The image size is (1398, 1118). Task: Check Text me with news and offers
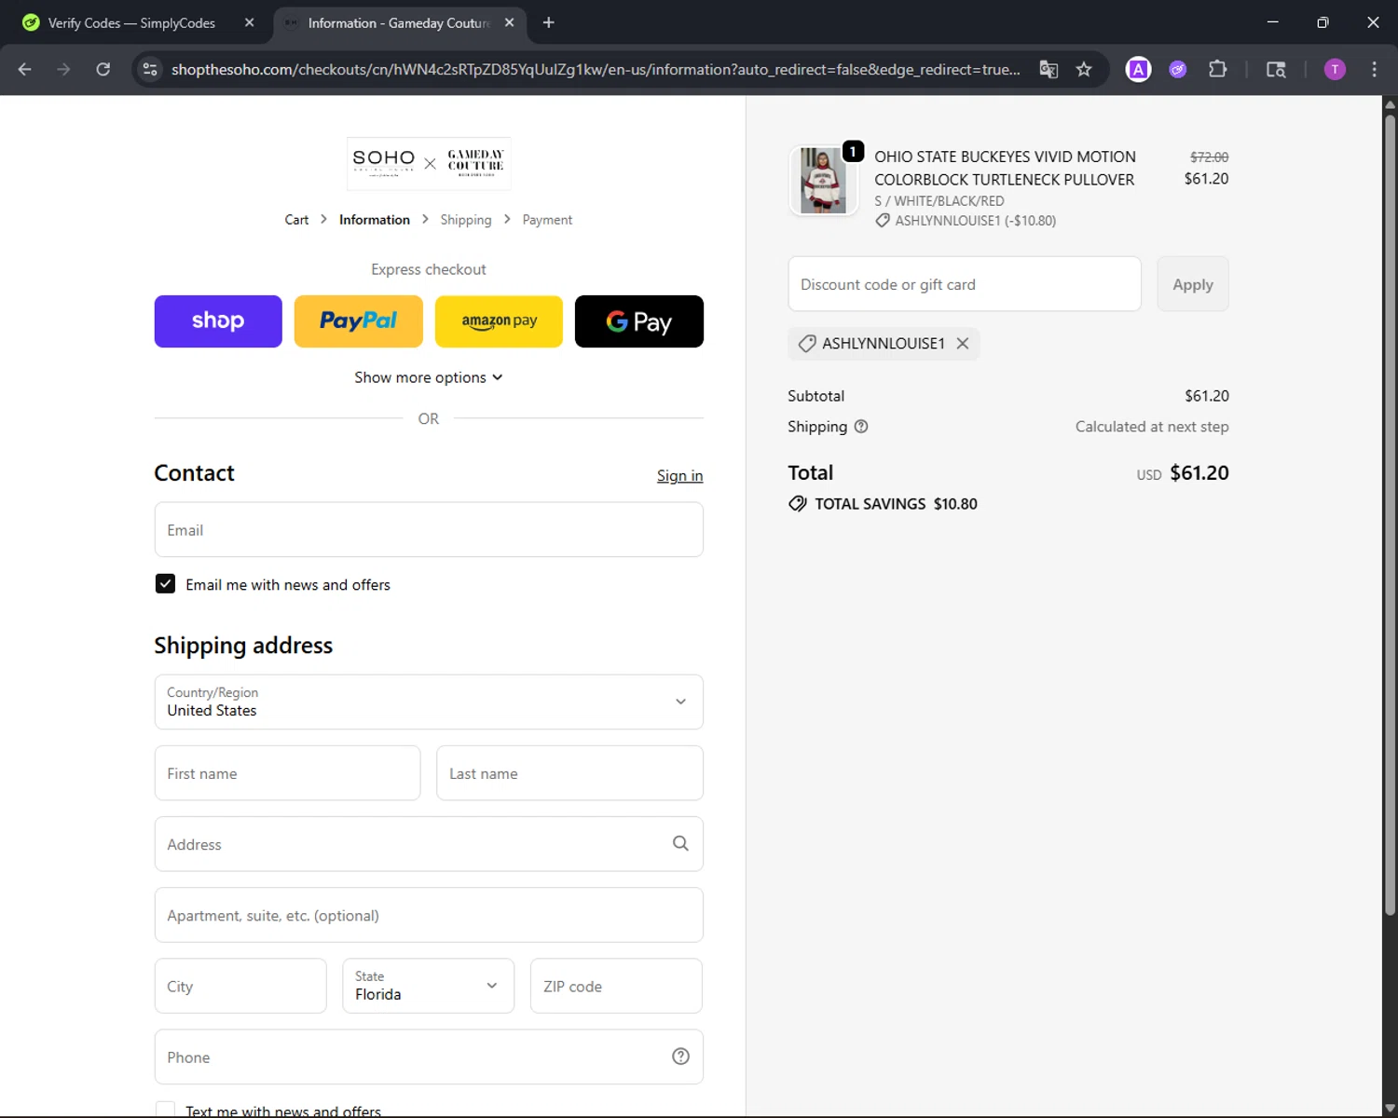[165, 1110]
